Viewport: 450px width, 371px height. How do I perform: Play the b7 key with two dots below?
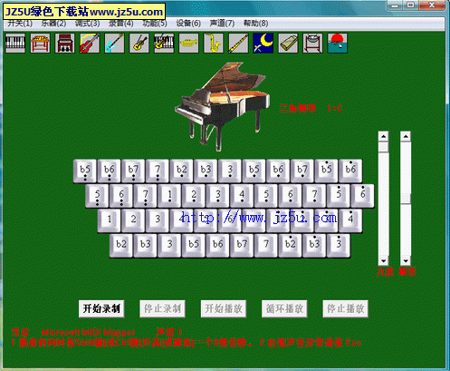[x=133, y=171]
